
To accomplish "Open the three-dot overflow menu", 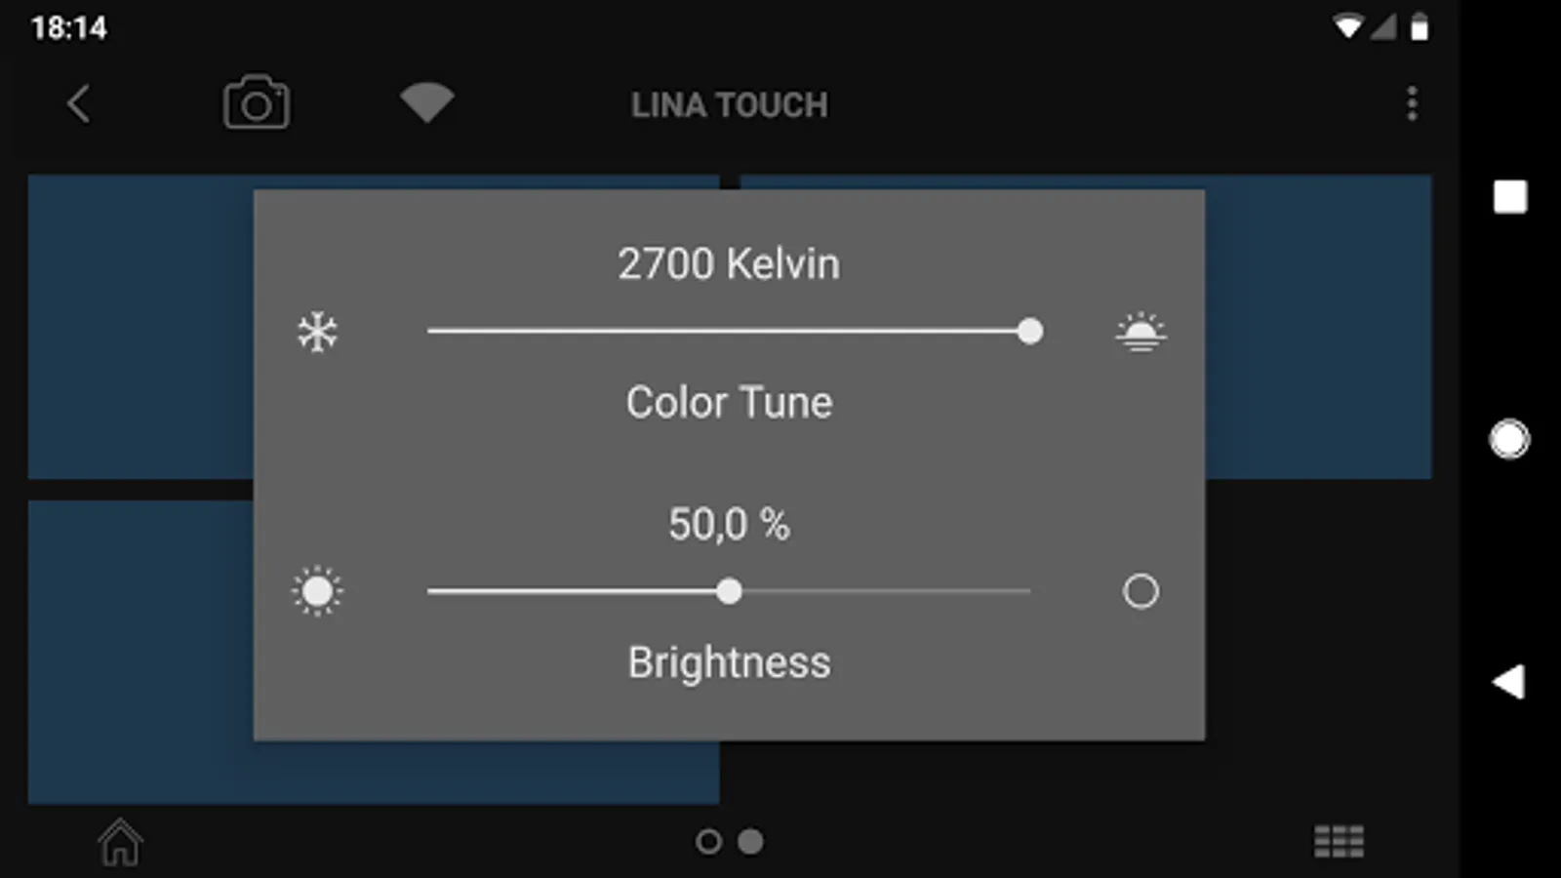I will point(1411,103).
